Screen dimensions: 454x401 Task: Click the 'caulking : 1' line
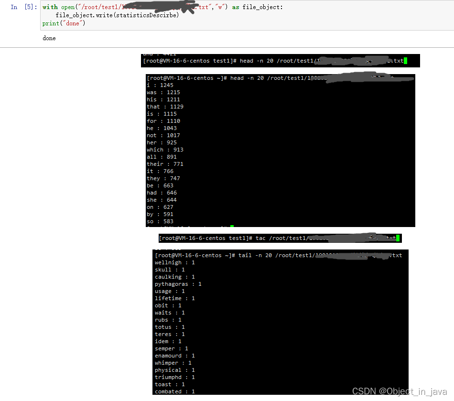[x=175, y=277]
